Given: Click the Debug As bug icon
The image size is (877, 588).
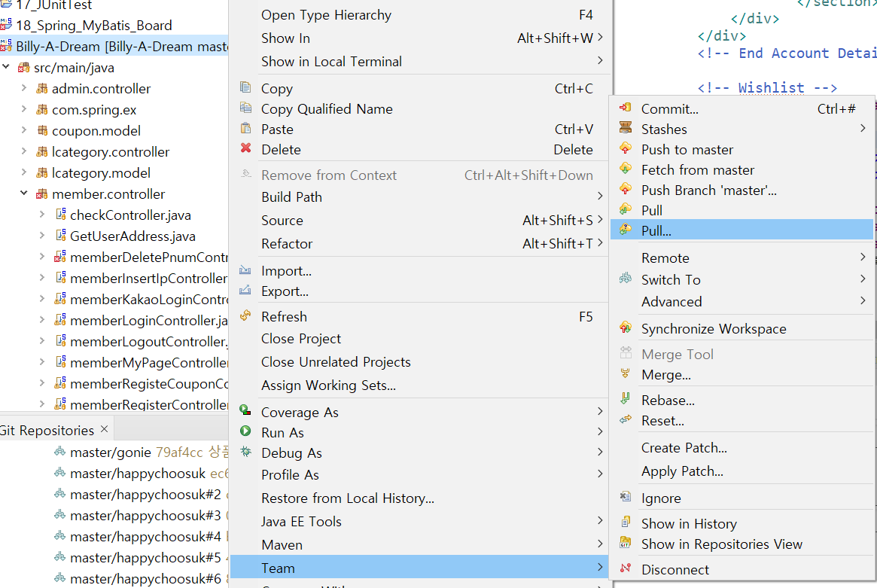Looking at the screenshot, I should point(245,452).
